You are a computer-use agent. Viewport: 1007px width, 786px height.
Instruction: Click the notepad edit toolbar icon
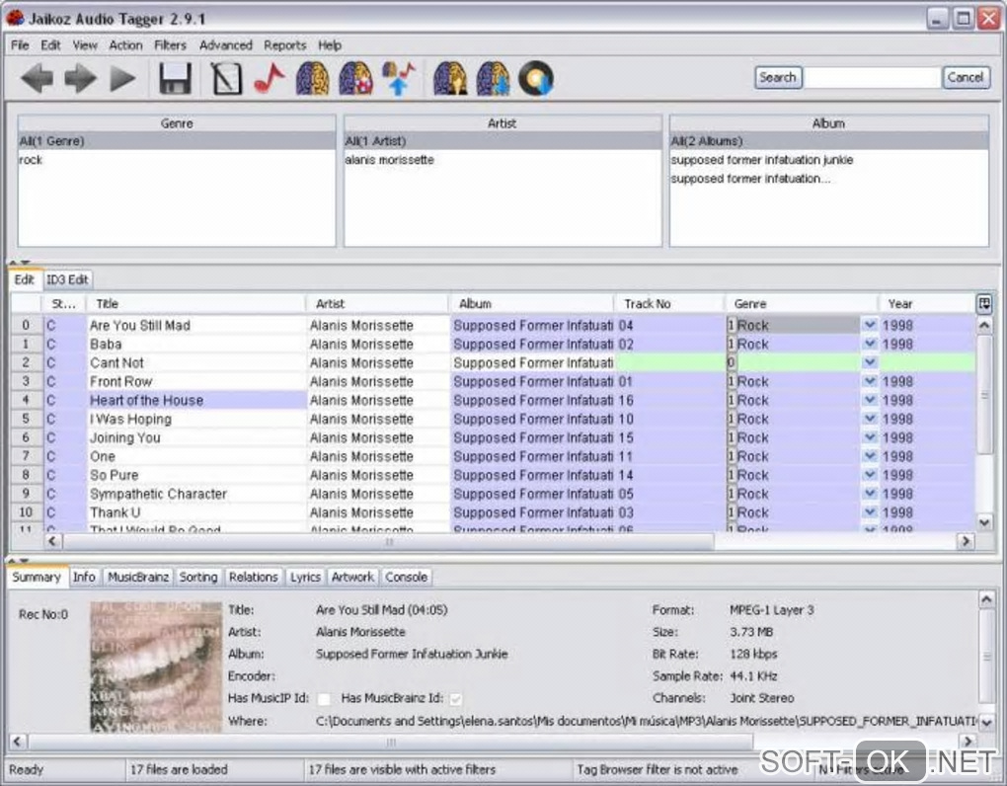point(227,79)
